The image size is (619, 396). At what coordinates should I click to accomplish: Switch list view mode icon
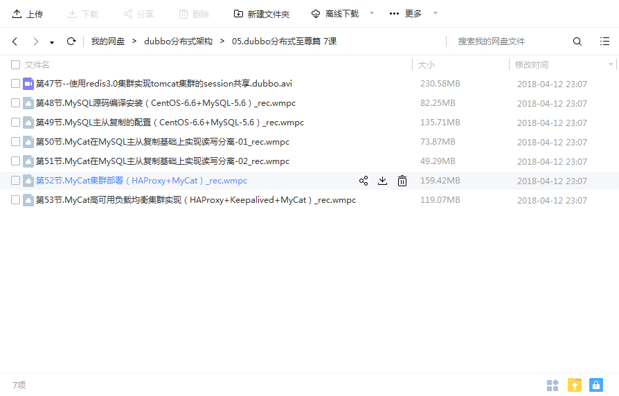click(604, 42)
